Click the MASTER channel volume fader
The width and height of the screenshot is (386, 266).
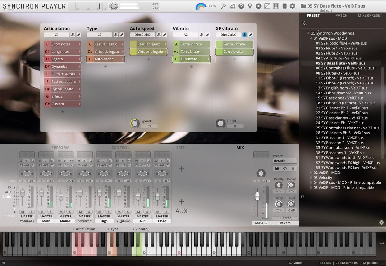[257, 196]
